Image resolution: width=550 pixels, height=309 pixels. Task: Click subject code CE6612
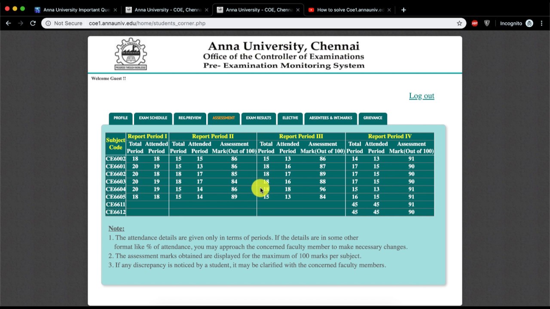pos(116,212)
